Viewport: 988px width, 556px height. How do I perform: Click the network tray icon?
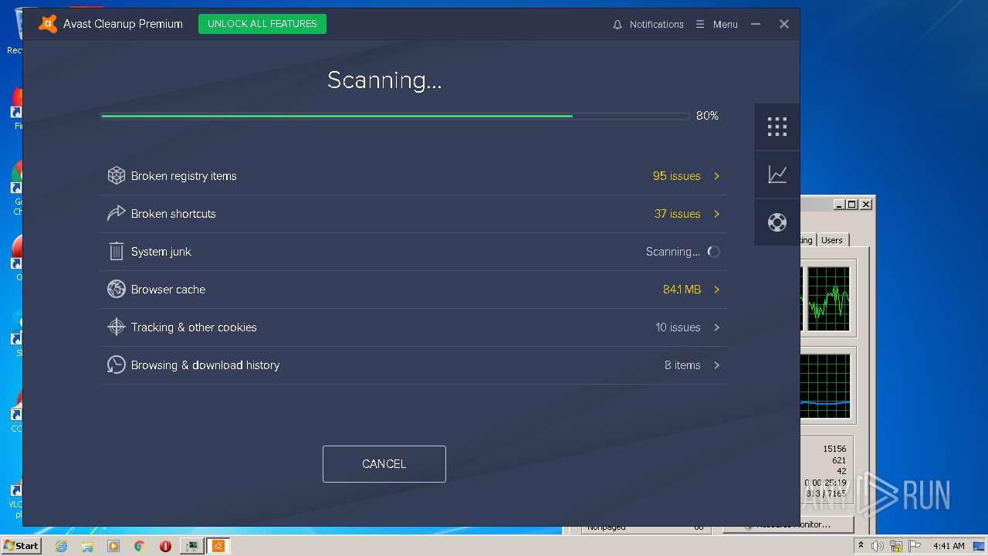[x=896, y=546]
